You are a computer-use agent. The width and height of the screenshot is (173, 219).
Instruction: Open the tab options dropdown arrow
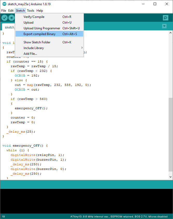164,26
